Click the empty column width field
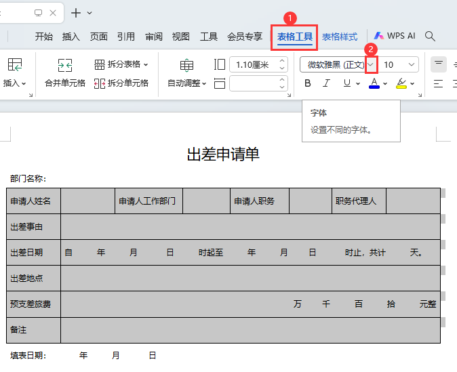The width and height of the screenshot is (457, 372). (253, 83)
